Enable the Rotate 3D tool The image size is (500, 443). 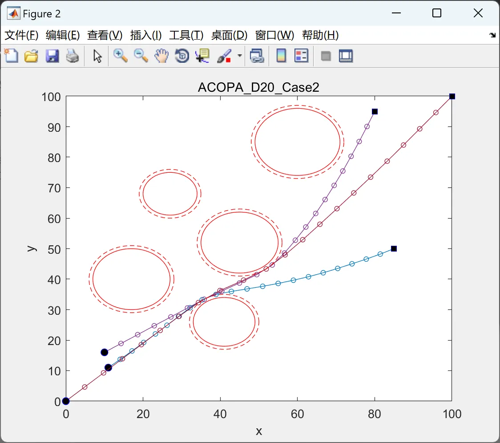[182, 56]
